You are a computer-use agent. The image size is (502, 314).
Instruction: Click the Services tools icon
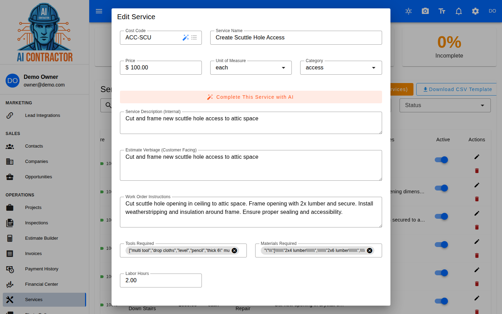coord(10,300)
